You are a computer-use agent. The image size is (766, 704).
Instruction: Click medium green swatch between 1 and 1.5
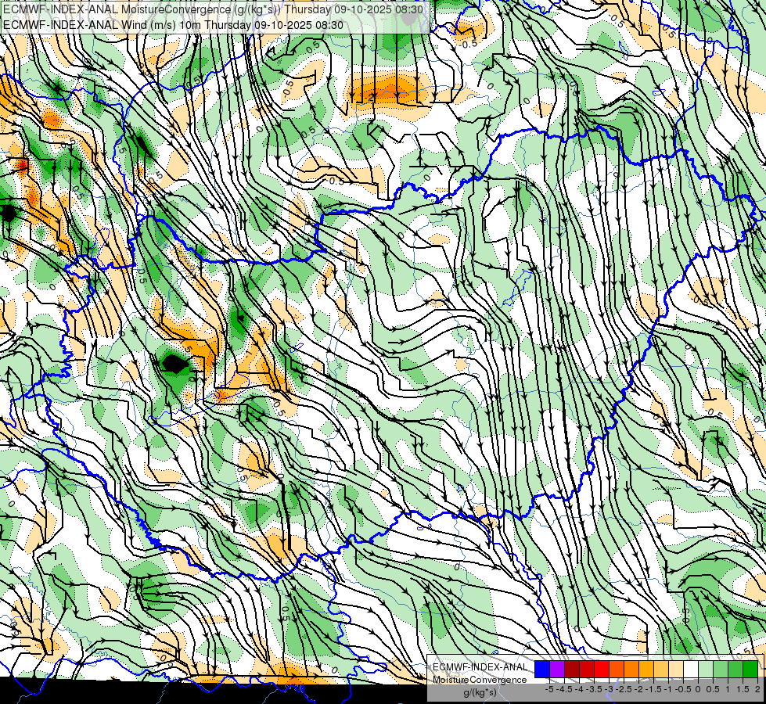735,670
